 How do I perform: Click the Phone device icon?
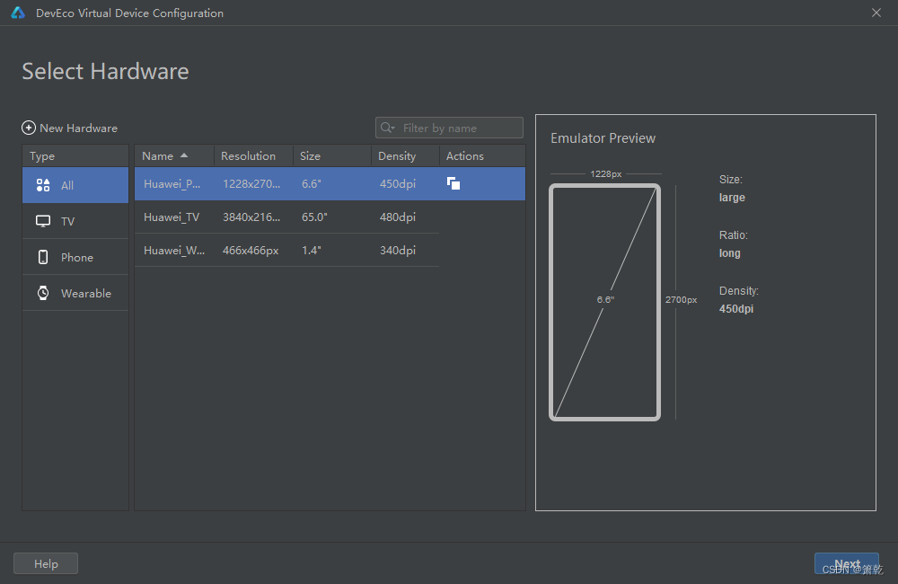pyautogui.click(x=43, y=257)
